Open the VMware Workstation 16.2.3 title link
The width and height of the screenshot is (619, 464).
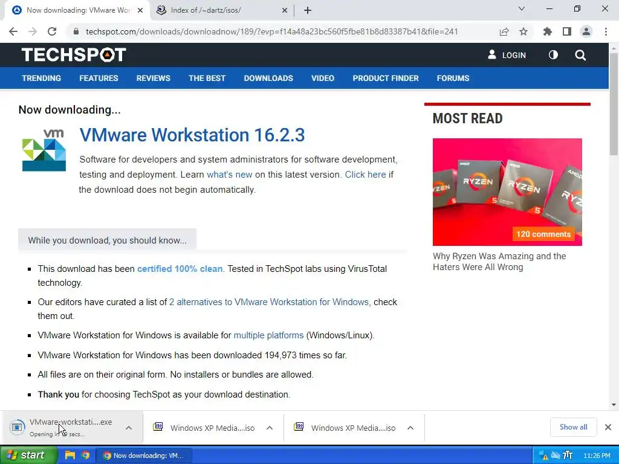coord(192,135)
